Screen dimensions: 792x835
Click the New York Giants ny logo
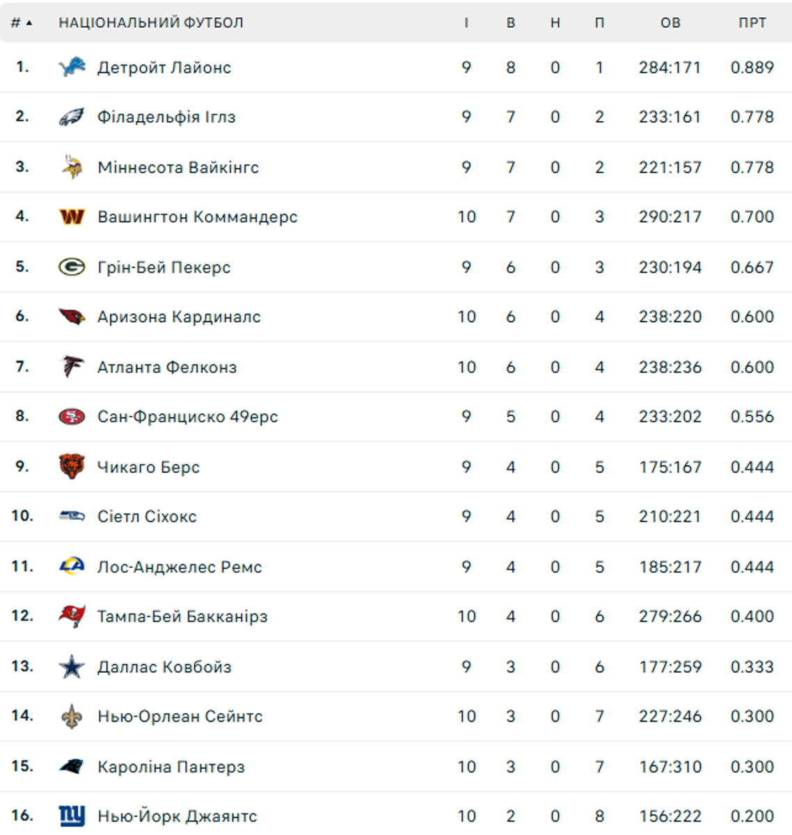coord(72,816)
